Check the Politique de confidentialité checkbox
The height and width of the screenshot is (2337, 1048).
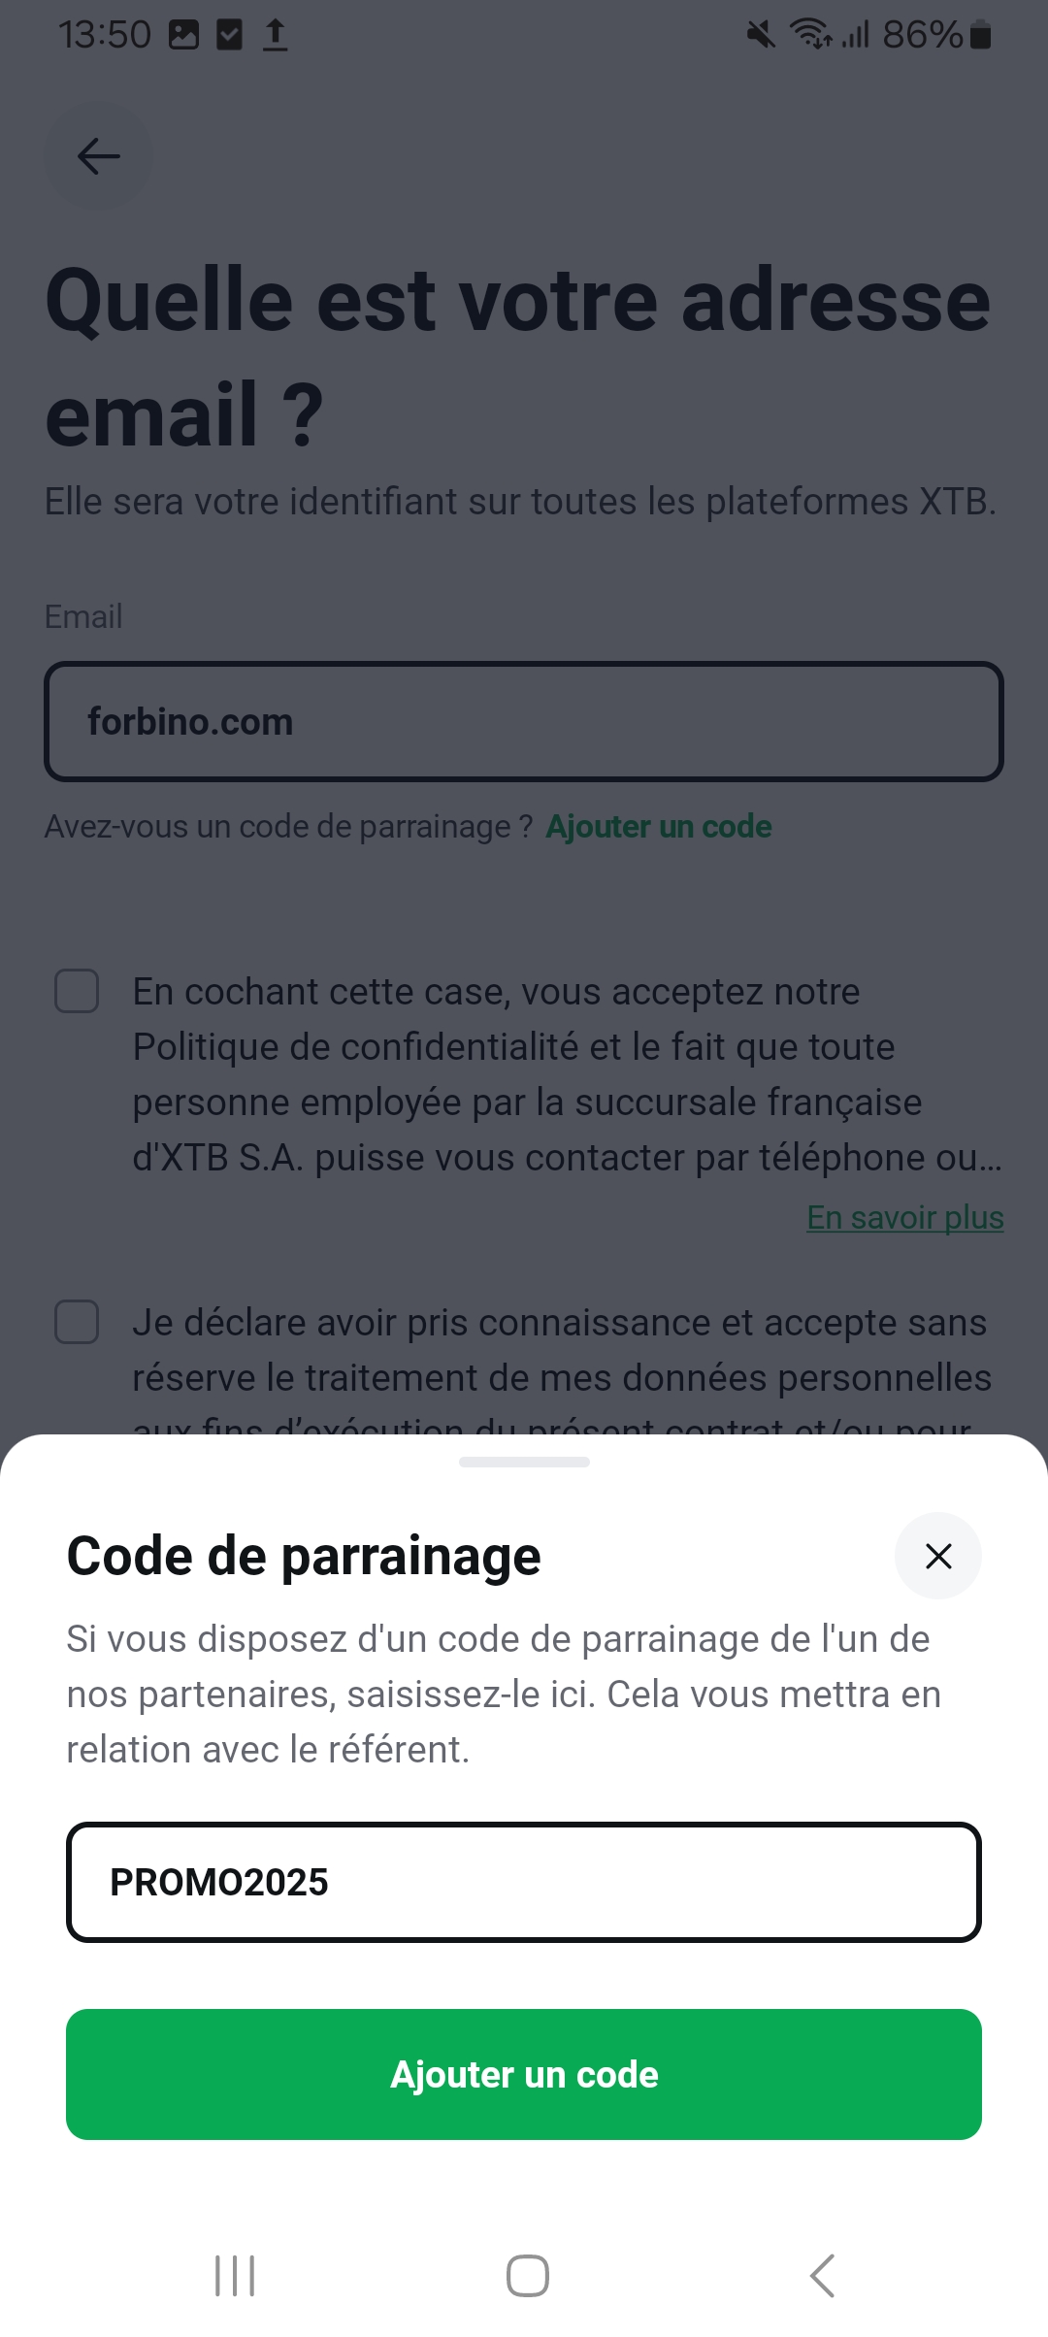77,991
